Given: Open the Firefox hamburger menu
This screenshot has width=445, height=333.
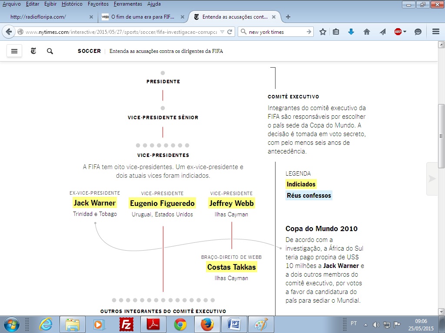Looking at the screenshot, I should pyautogui.click(x=436, y=32).
